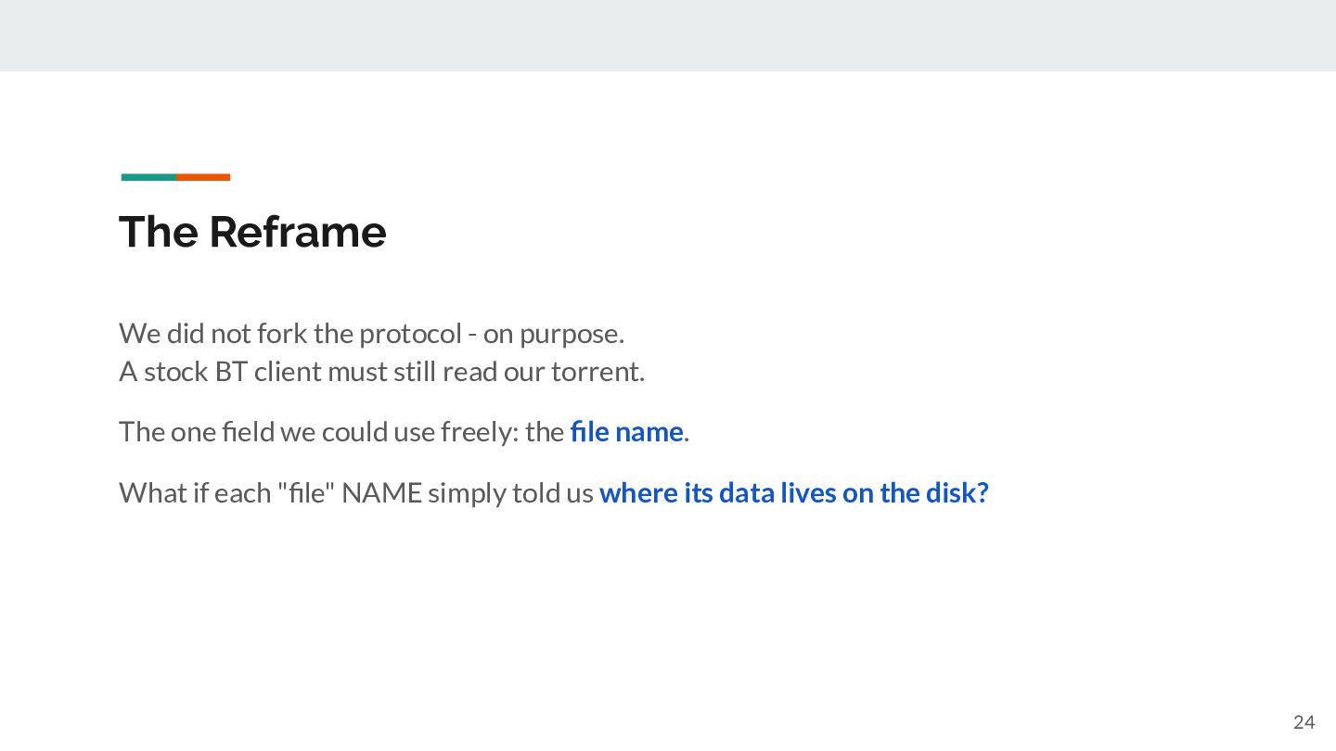
Task: Click the uppercase word "NAME"
Action: coord(381,492)
